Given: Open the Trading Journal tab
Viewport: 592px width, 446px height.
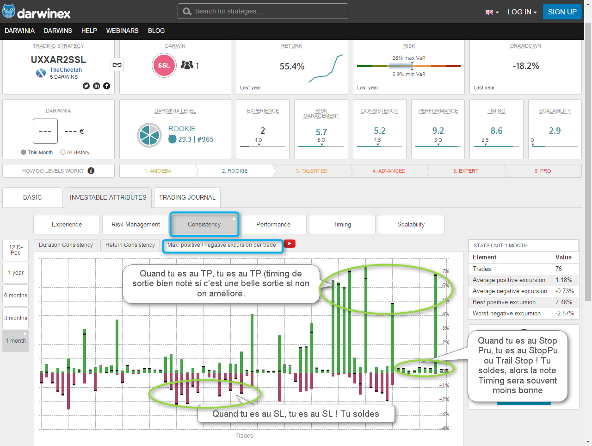Looking at the screenshot, I should tap(187, 197).
